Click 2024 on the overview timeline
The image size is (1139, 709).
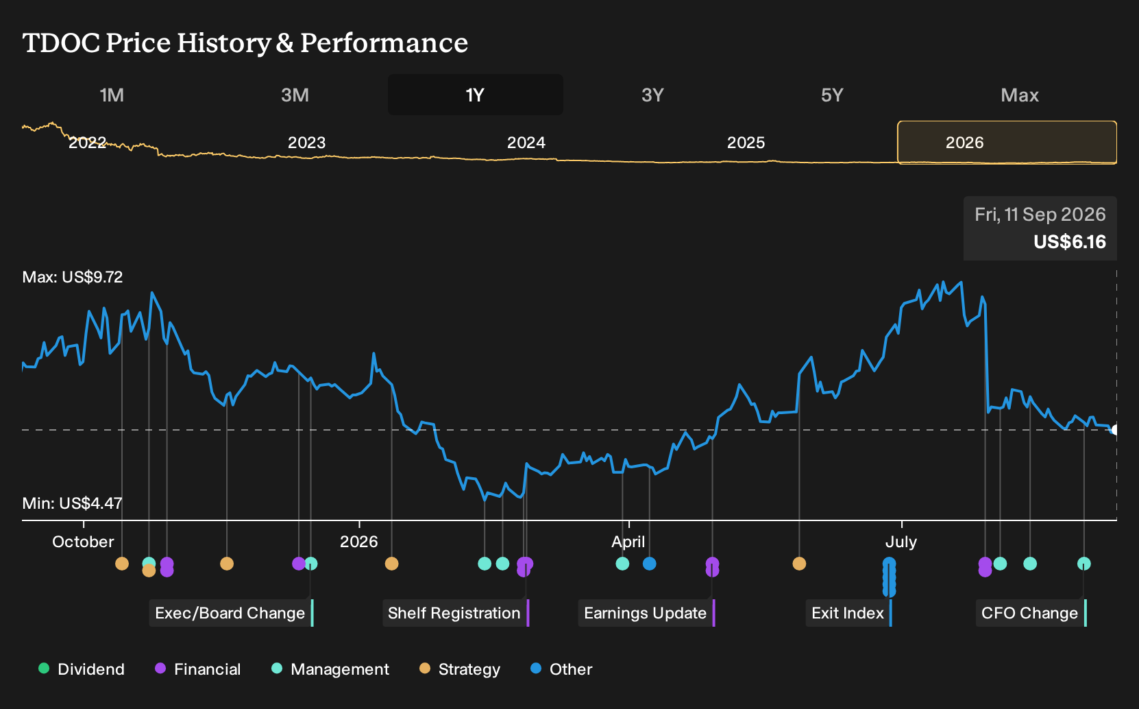[x=526, y=143]
